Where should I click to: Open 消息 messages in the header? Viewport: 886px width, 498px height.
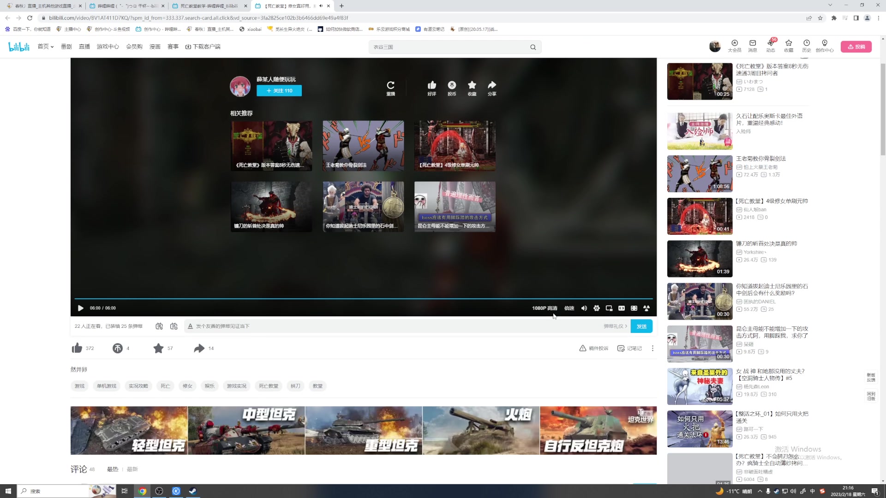coord(753,46)
